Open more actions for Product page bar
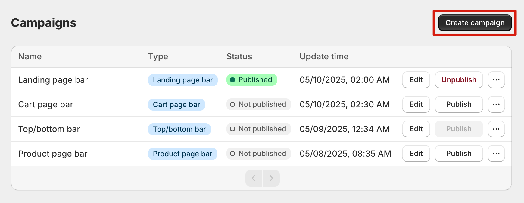The width and height of the screenshot is (524, 203). coord(496,154)
